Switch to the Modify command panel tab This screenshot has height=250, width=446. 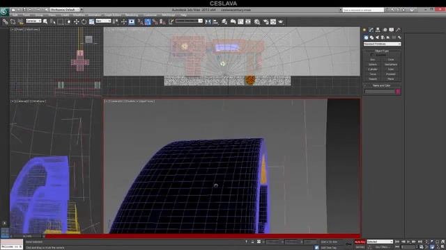[371, 30]
